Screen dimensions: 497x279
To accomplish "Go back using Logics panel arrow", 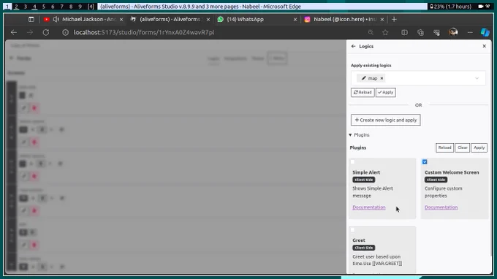I will [x=353, y=46].
